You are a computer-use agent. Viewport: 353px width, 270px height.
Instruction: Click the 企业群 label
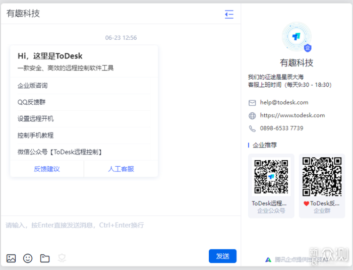coord(322,211)
